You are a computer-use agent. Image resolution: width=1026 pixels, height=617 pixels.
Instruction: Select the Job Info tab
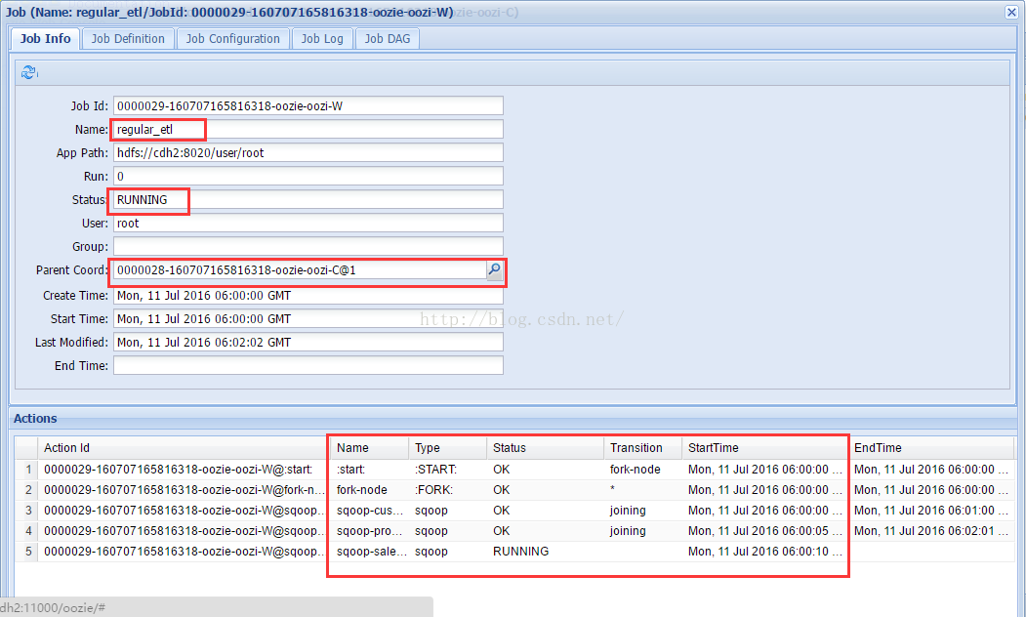point(45,39)
